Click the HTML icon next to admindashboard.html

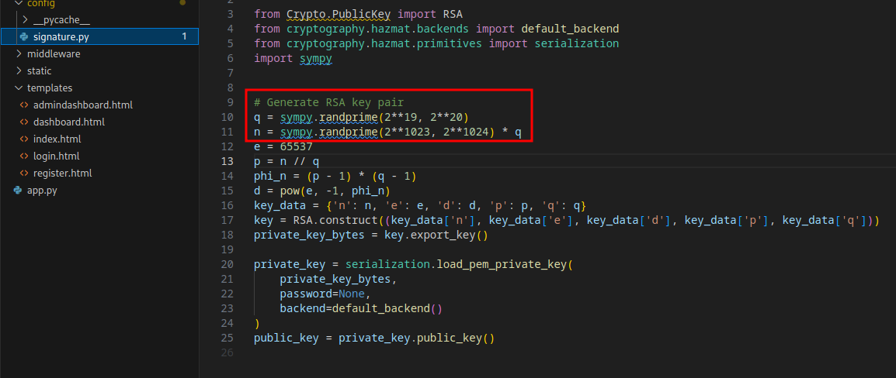[25, 105]
